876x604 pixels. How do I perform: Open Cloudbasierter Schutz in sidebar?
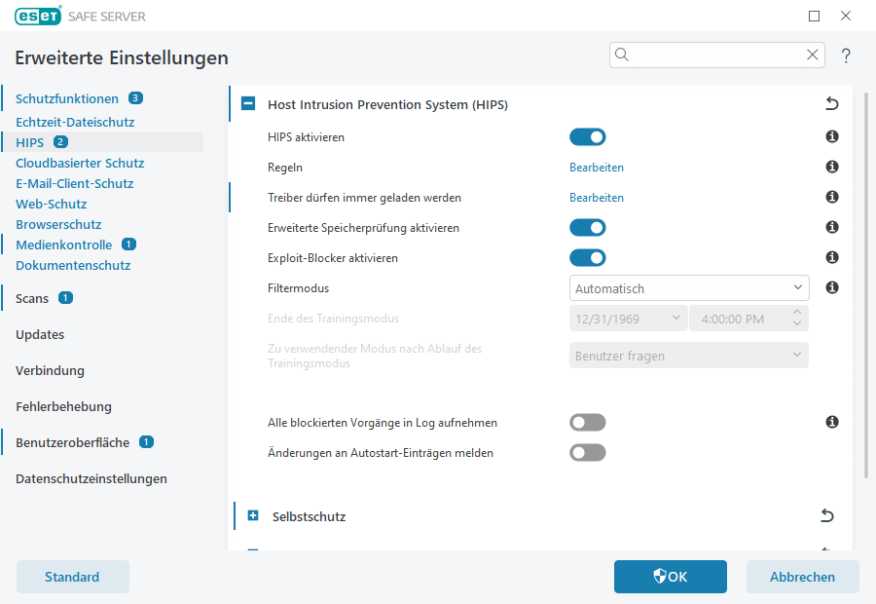[x=80, y=163]
